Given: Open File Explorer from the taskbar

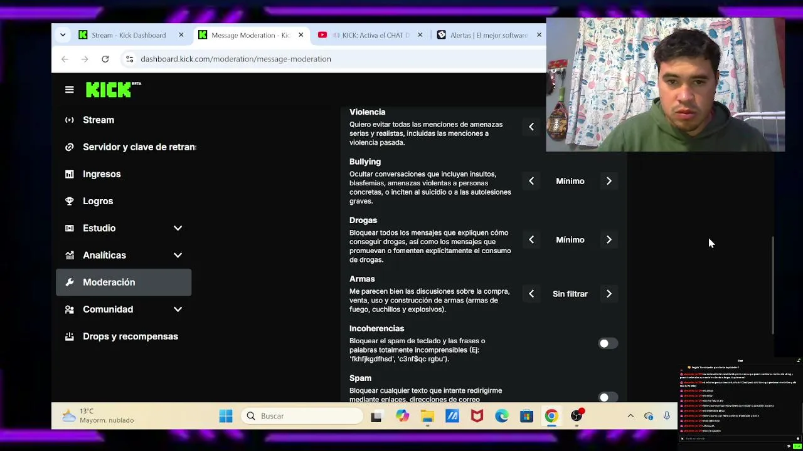Looking at the screenshot, I should click(427, 416).
